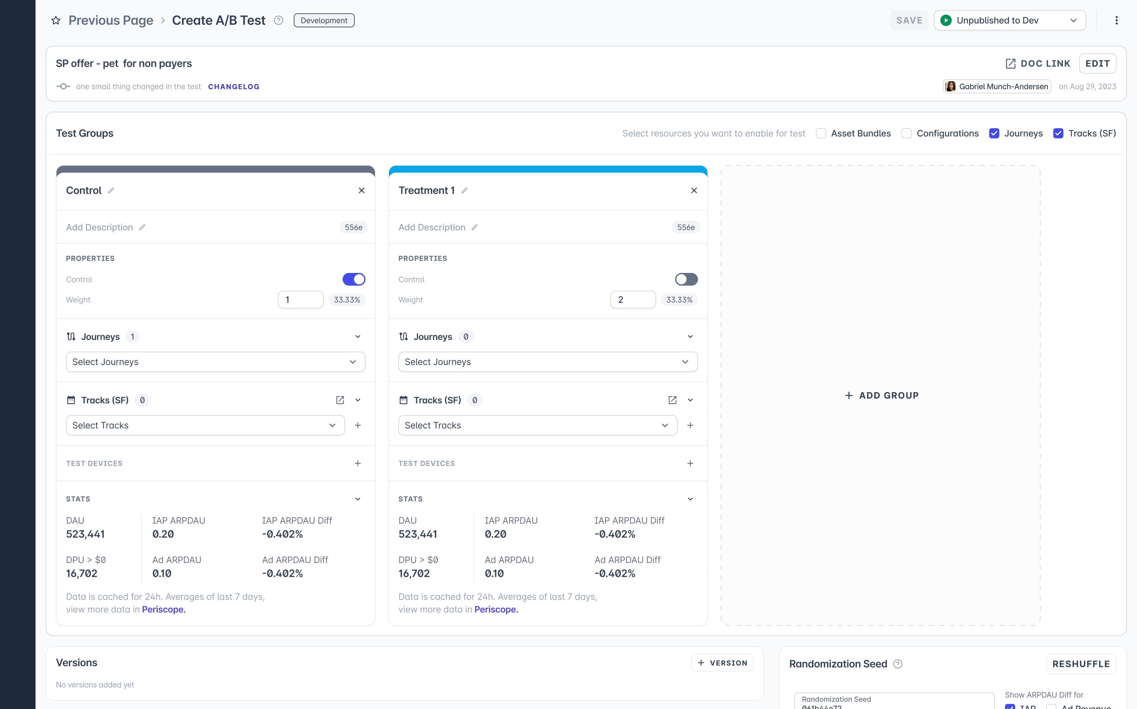Open Randomization Seed help icon

click(x=897, y=664)
